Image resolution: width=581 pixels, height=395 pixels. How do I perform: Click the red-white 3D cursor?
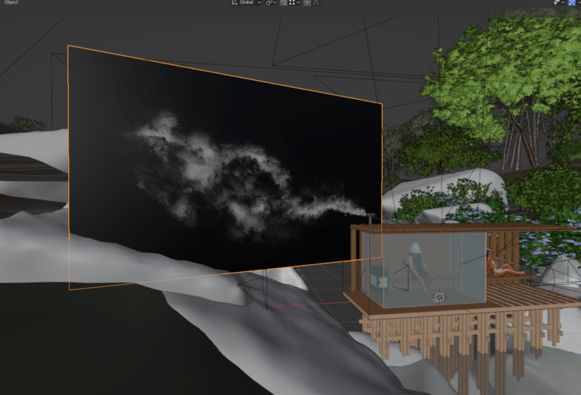(x=440, y=297)
